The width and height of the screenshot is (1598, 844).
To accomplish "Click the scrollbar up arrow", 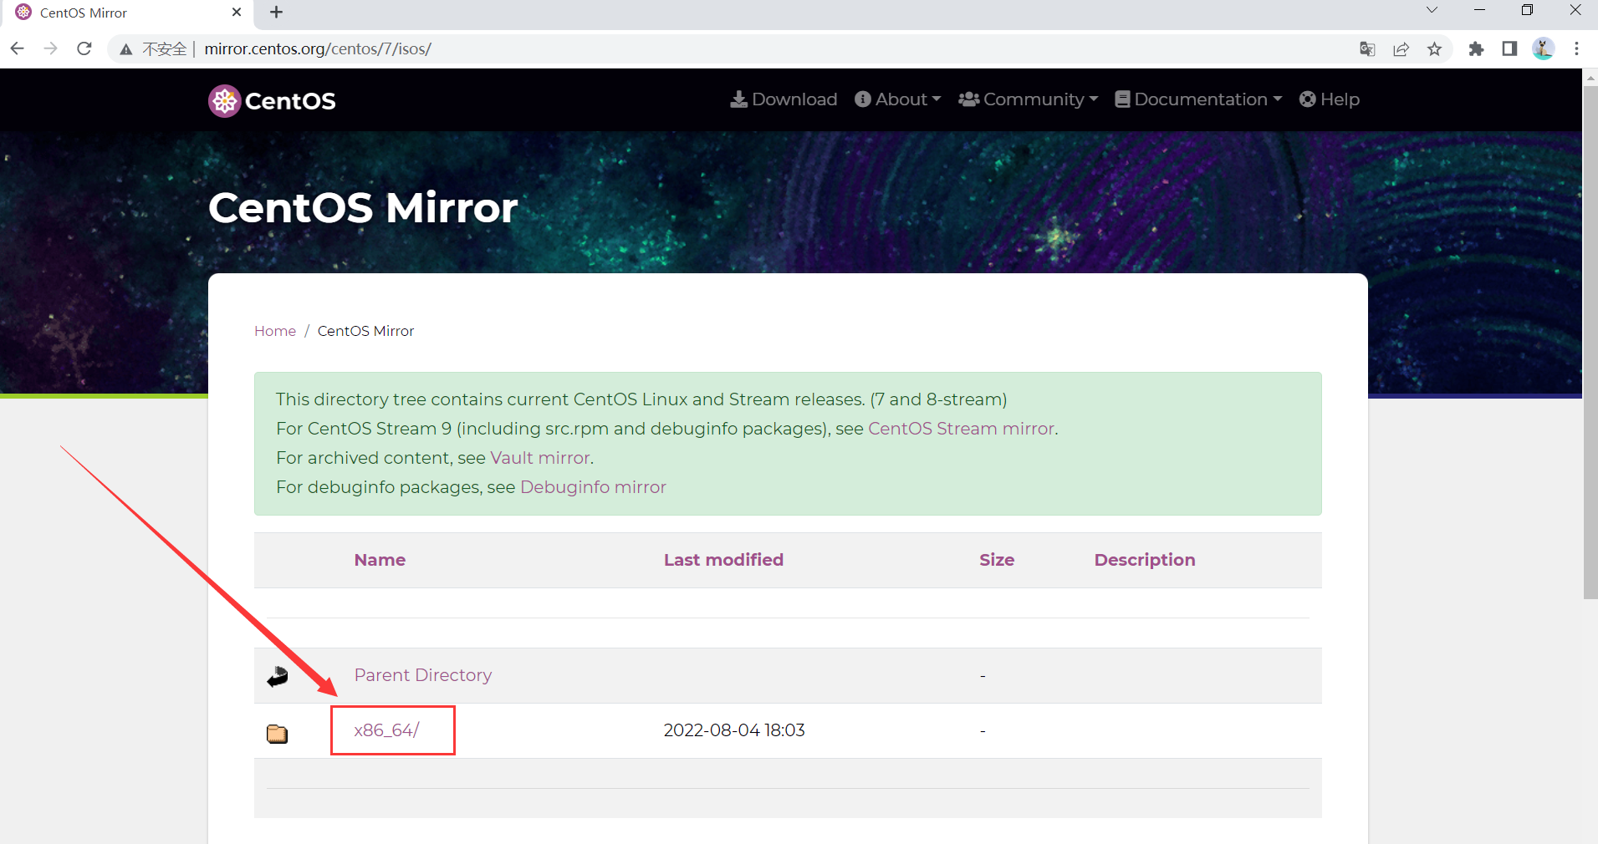I will [1590, 77].
